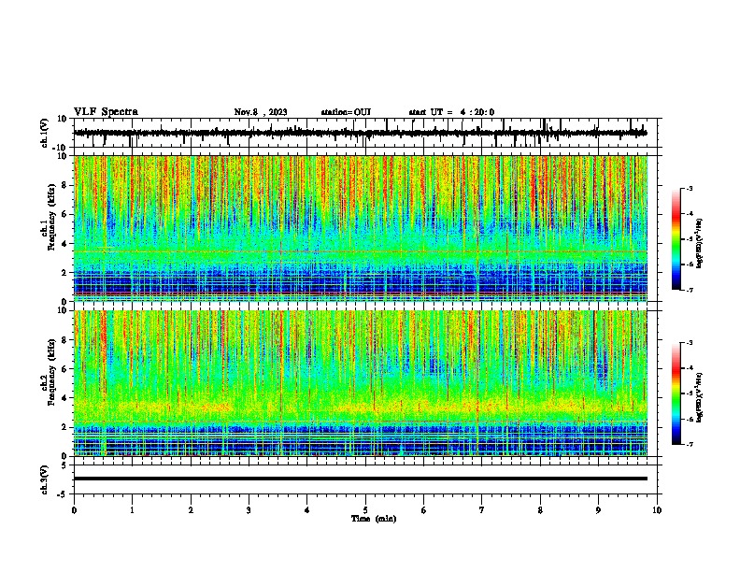The height and width of the screenshot is (572, 740).
Task: Click the ch.1 frequency axis "8" tick label
Action: 66,185
